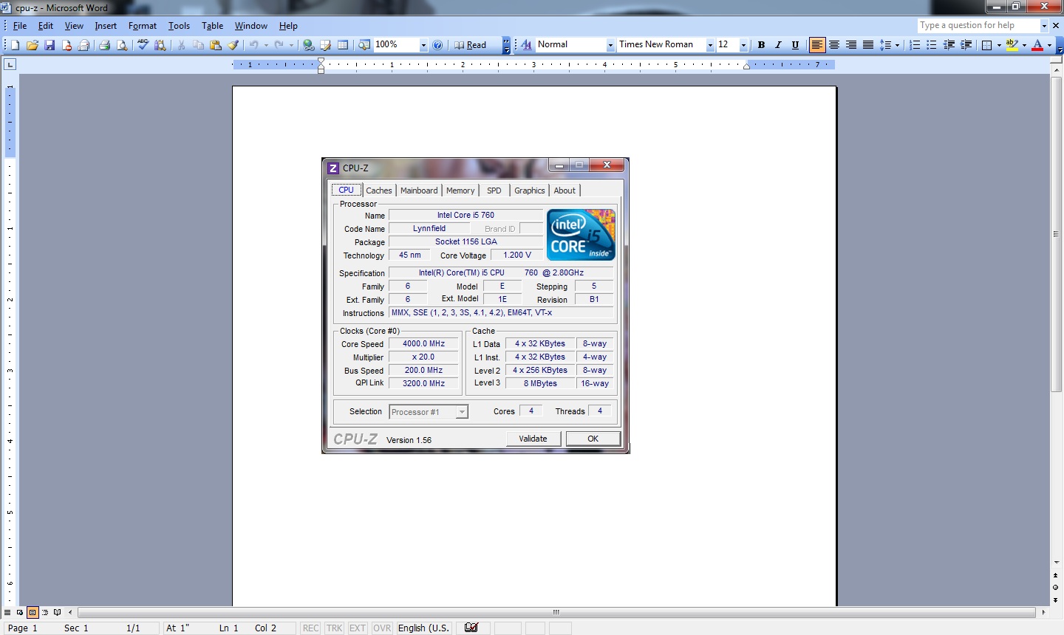Image resolution: width=1064 pixels, height=635 pixels.
Task: Open the Help menu
Action: 288,26
